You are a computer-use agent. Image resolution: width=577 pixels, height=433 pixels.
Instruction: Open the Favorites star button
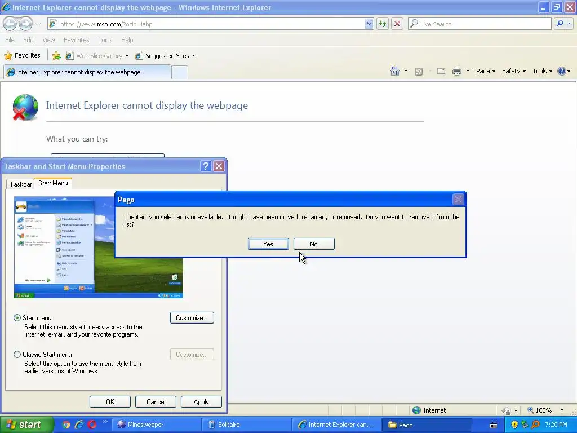point(22,56)
